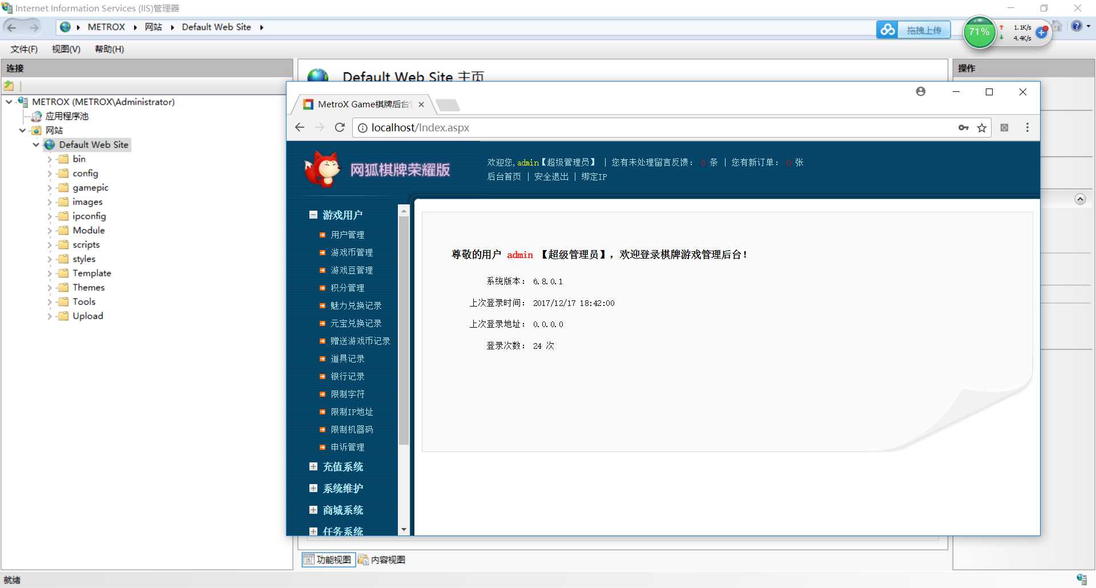Switch to 内容视图 tab
The image size is (1096, 588).
pos(382,559)
